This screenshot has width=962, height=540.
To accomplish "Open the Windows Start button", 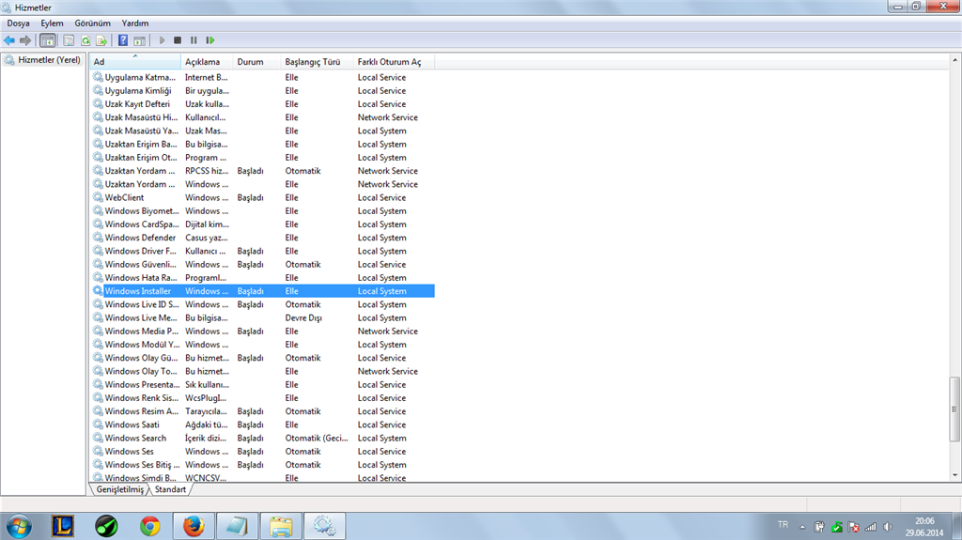I will [19, 527].
